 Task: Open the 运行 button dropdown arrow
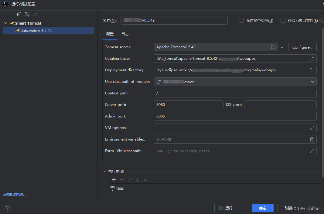pos(242,208)
